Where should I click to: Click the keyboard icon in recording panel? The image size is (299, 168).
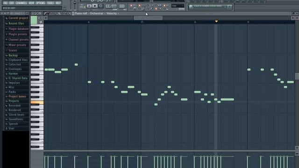[x=135, y=5]
